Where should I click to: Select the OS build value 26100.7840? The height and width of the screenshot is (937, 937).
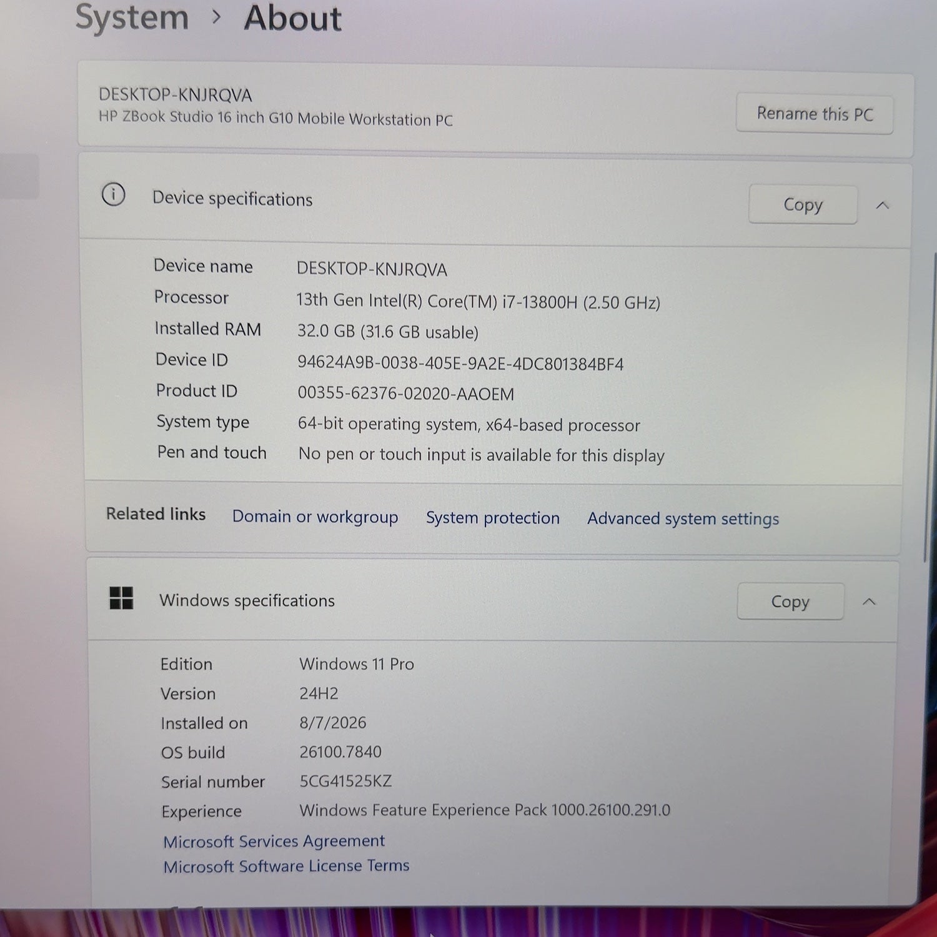point(340,751)
